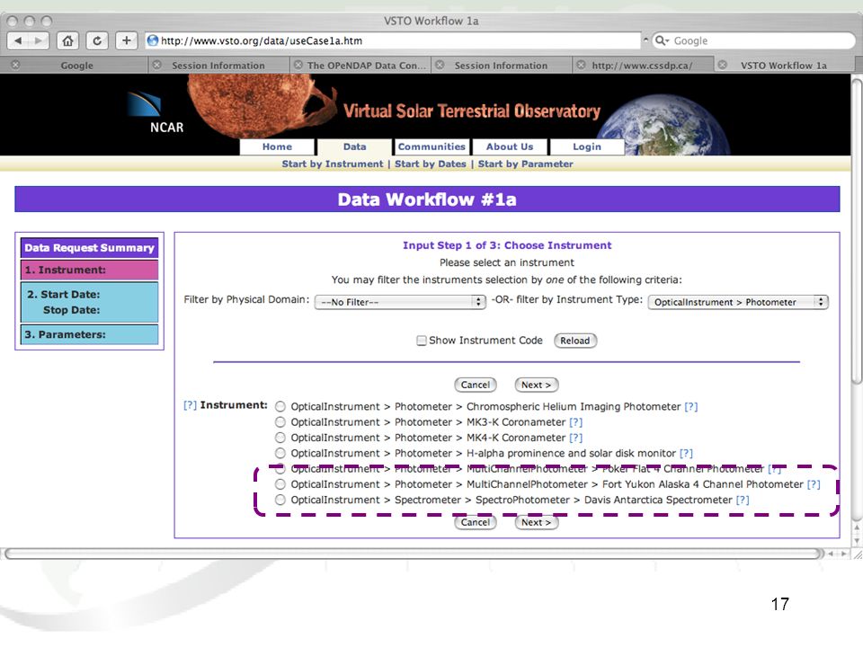863x647 pixels.
Task: Click 1. Instrument summary row
Action: tap(89, 270)
